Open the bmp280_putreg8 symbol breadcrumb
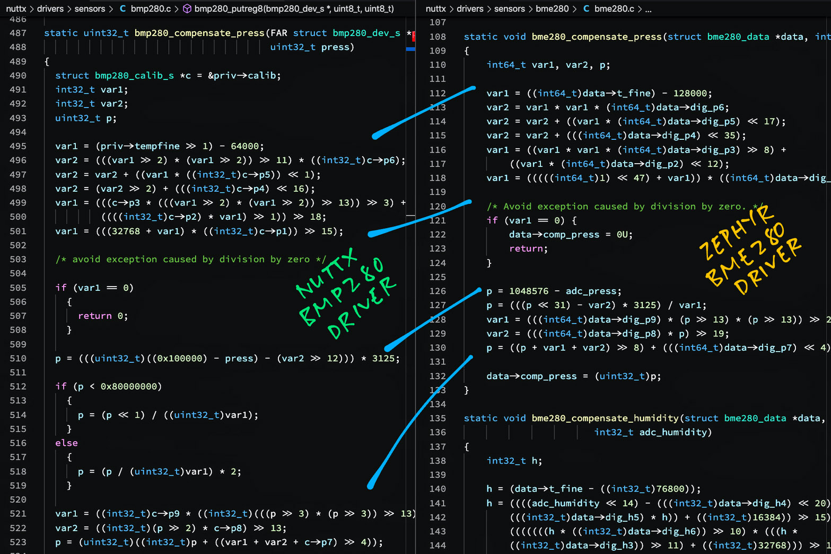The height and width of the screenshot is (554, 831). coord(294,8)
